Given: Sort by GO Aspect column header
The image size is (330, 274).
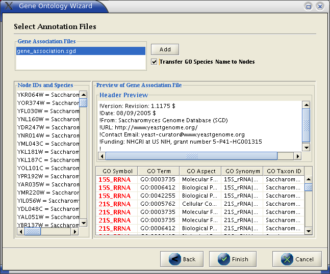Looking at the screenshot, I should click(x=200, y=171).
